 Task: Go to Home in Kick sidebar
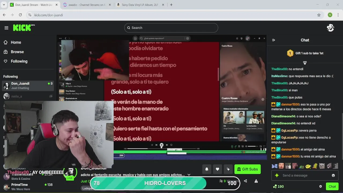pyautogui.click(x=12, y=42)
